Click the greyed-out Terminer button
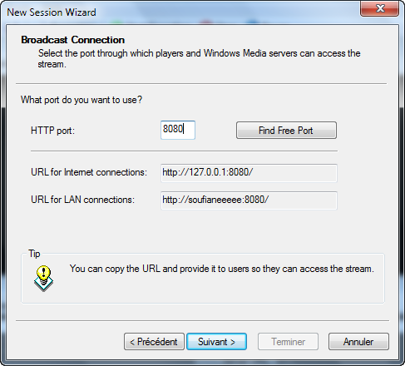Image resolution: width=405 pixels, height=366 pixels. tap(288, 342)
